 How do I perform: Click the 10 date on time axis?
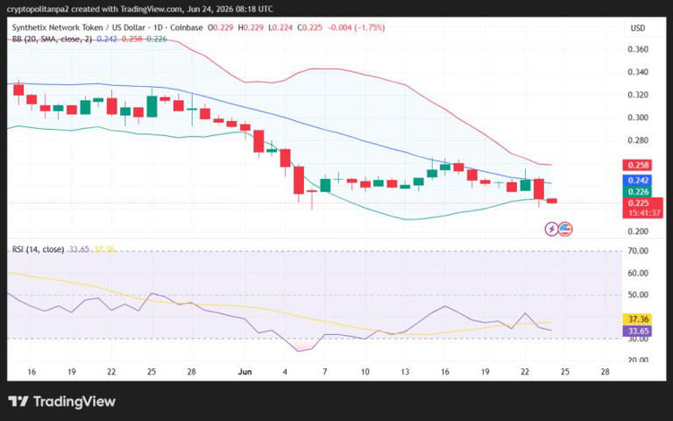(x=365, y=372)
